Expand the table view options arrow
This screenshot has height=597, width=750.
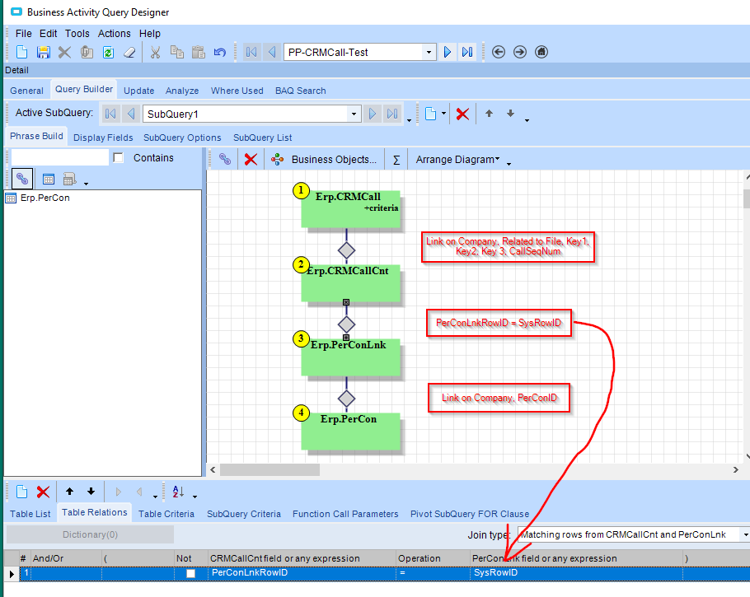pos(86,184)
